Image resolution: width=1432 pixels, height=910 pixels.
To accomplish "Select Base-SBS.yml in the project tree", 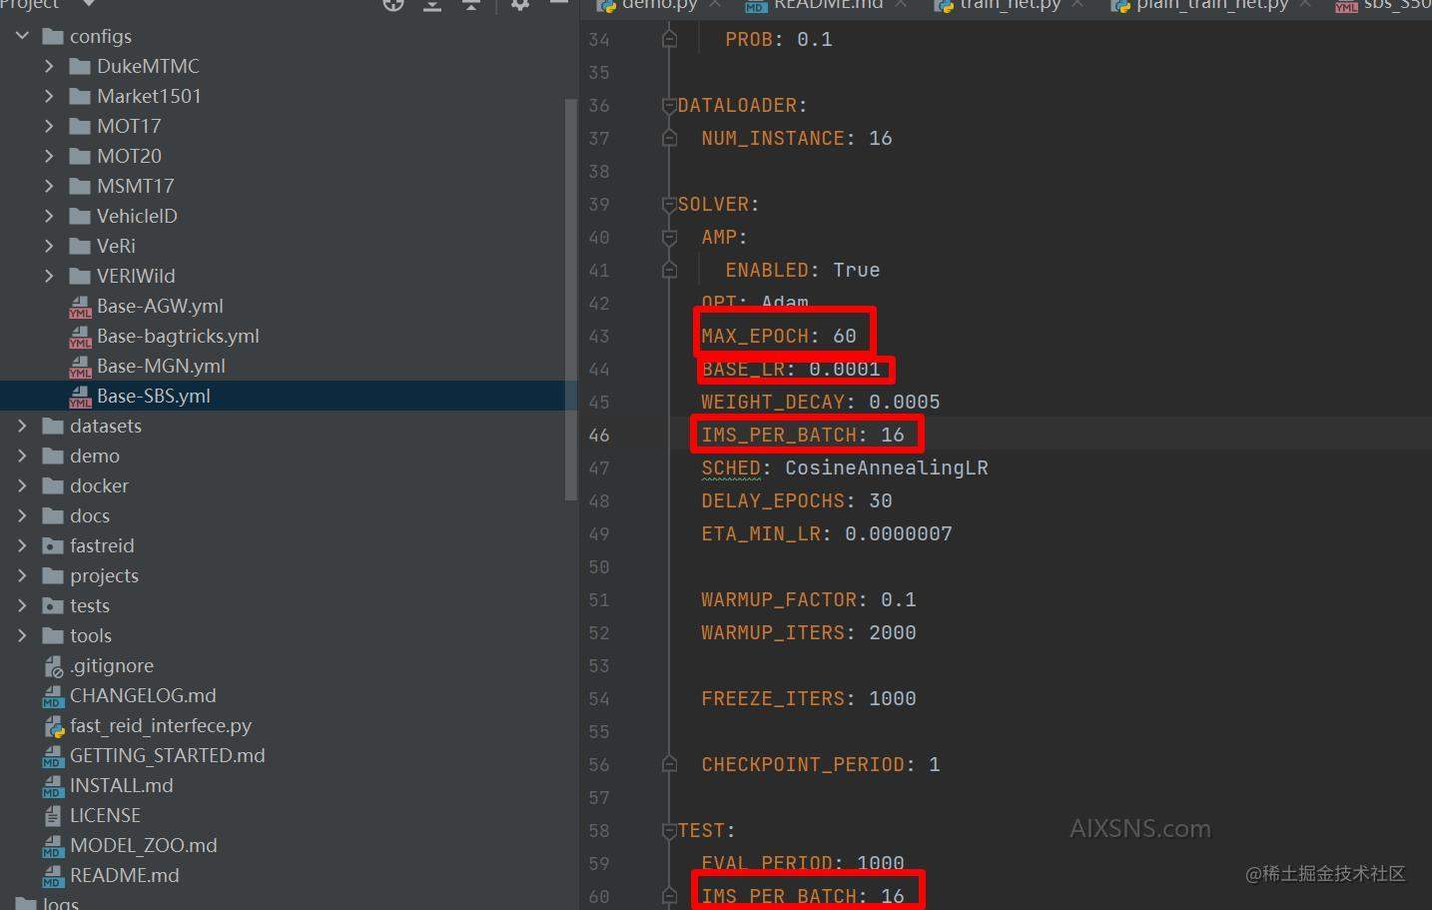I will [x=153, y=397].
